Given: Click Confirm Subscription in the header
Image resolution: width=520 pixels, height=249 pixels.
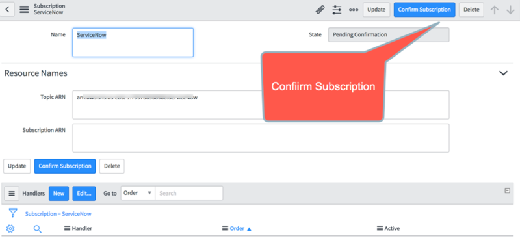Looking at the screenshot, I should [424, 10].
